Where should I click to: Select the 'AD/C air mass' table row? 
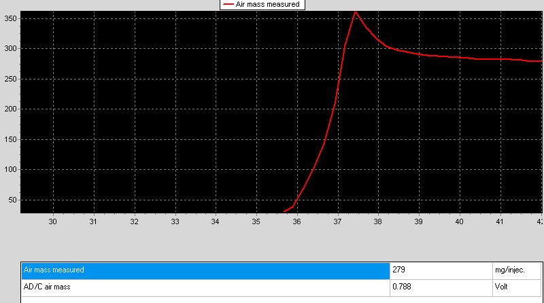tap(205, 286)
